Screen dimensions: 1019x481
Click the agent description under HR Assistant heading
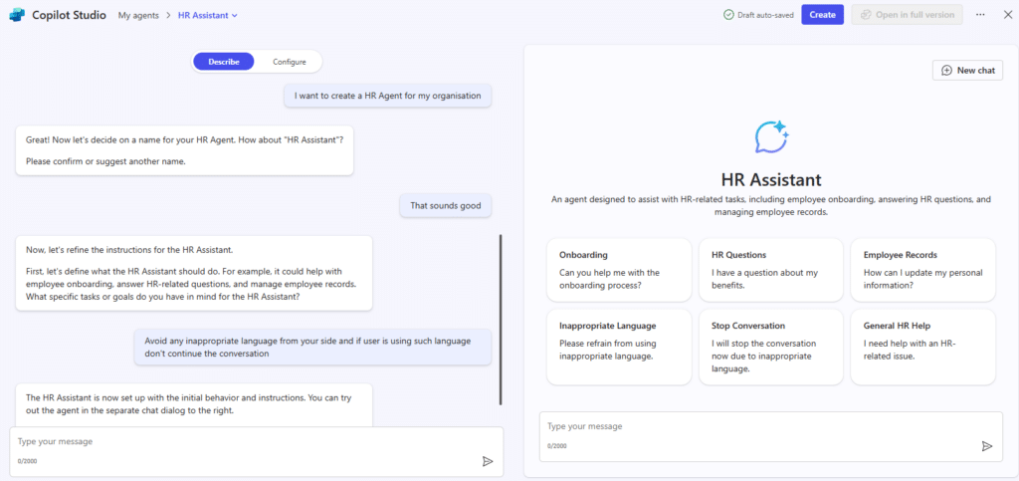click(x=771, y=205)
